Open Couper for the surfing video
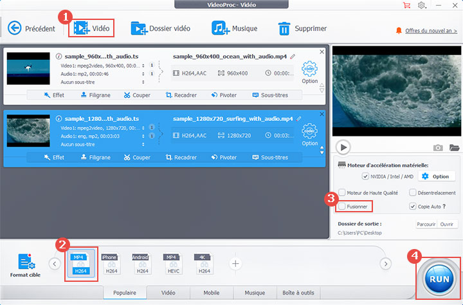Image resolution: width=463 pixels, height=305 pixels. (137, 158)
